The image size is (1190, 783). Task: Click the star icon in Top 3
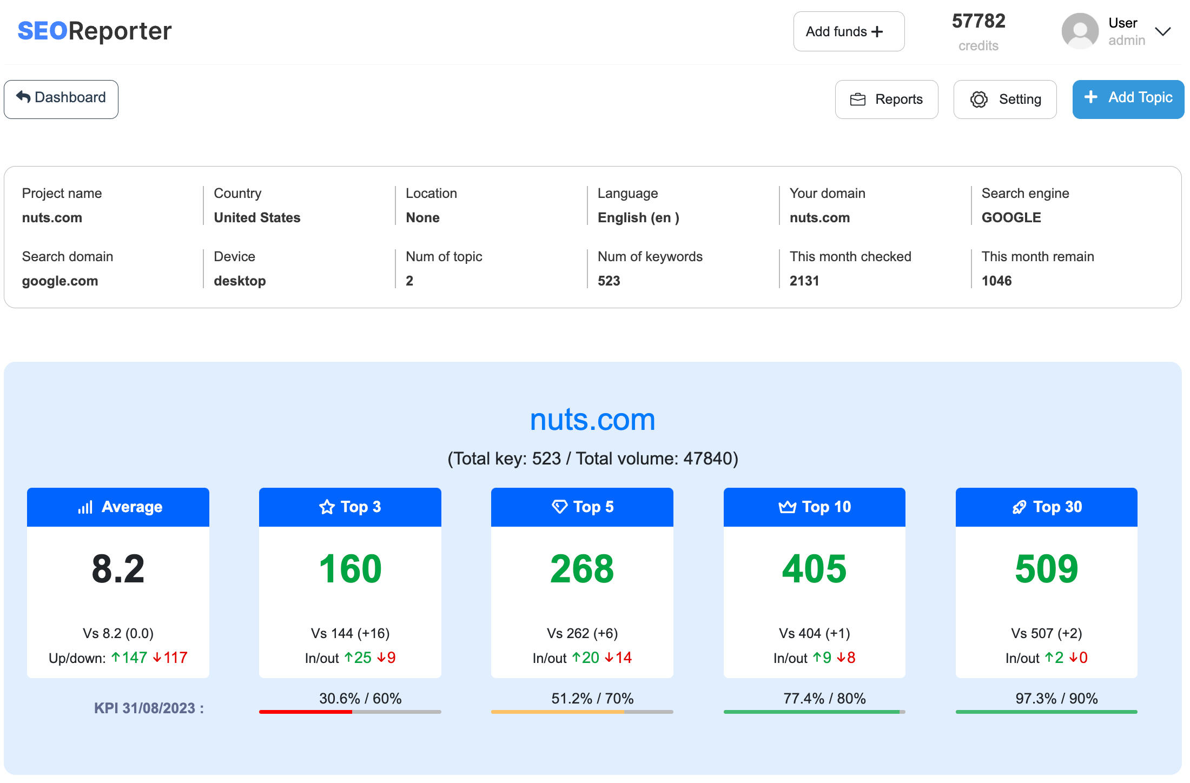coord(327,507)
